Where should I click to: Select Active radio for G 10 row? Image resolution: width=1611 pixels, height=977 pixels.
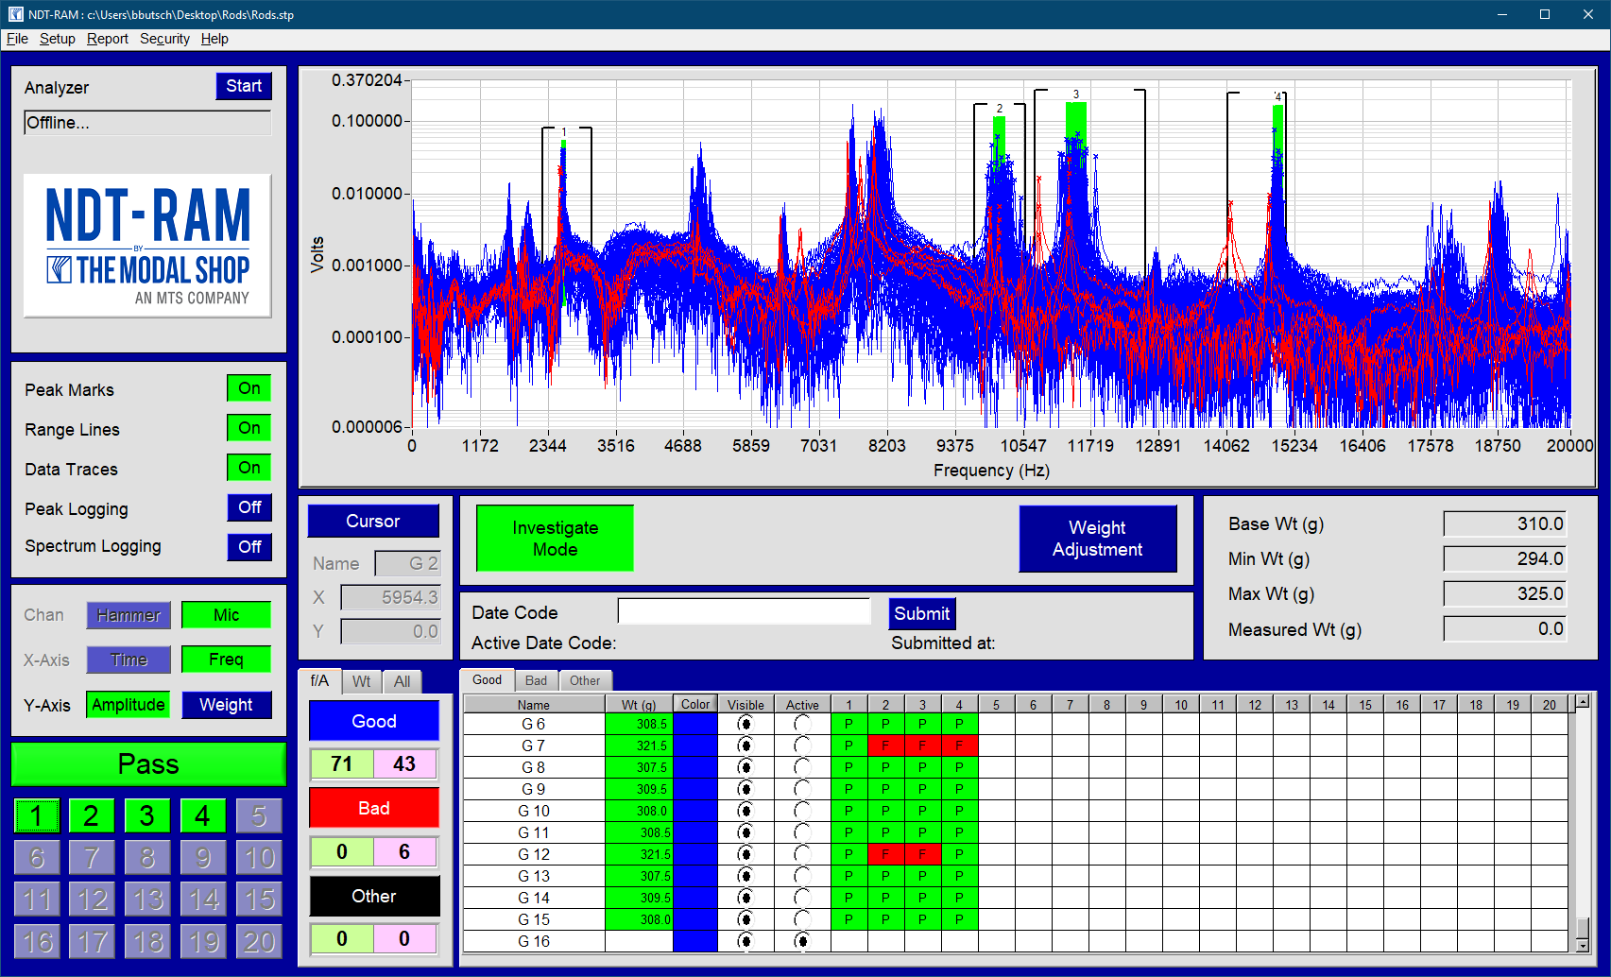[x=802, y=811]
